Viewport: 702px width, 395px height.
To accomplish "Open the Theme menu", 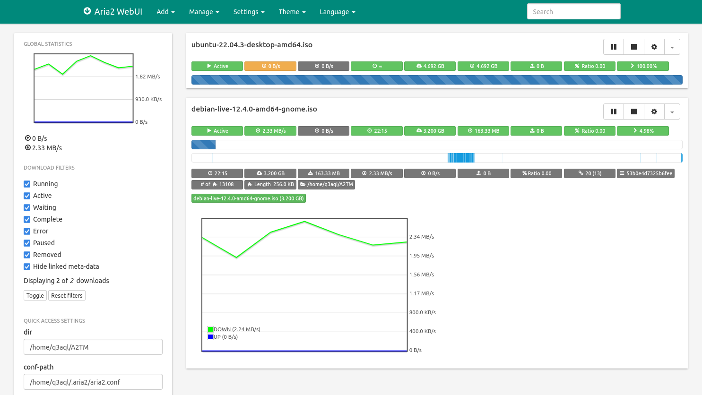I will (x=292, y=12).
